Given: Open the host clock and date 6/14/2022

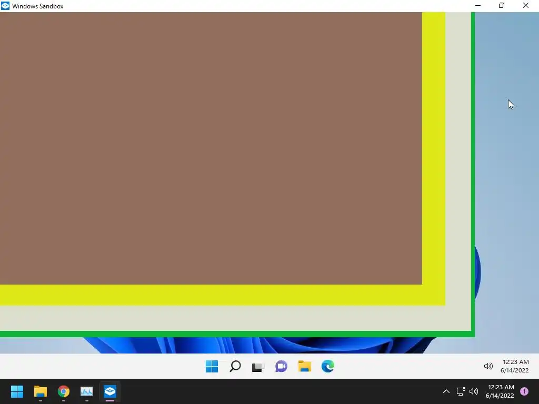Looking at the screenshot, I should 500,391.
